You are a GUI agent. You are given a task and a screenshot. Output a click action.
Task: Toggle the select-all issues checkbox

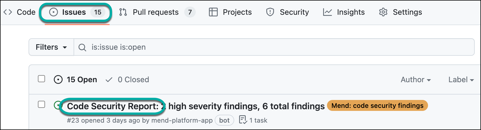41,79
